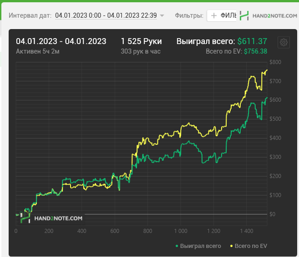Click the EV total value $756.38
This screenshot has width=299, height=257.
[x=255, y=51]
